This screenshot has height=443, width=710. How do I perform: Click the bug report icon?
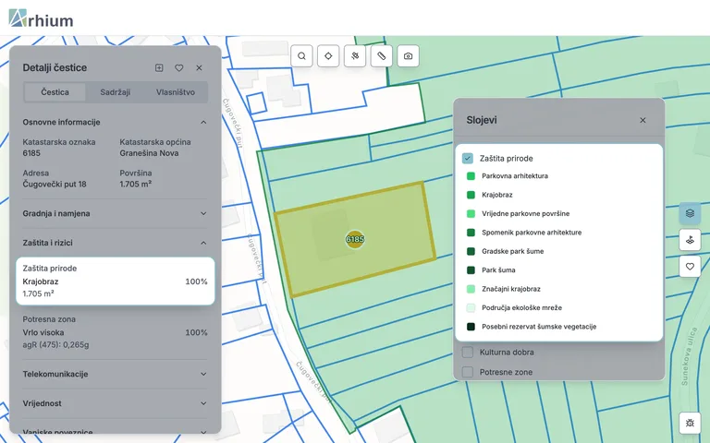pos(690,423)
